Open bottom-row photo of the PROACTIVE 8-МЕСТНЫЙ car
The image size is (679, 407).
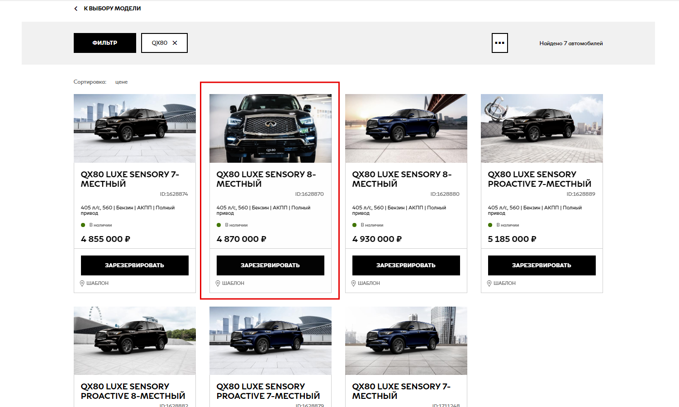tap(135, 341)
